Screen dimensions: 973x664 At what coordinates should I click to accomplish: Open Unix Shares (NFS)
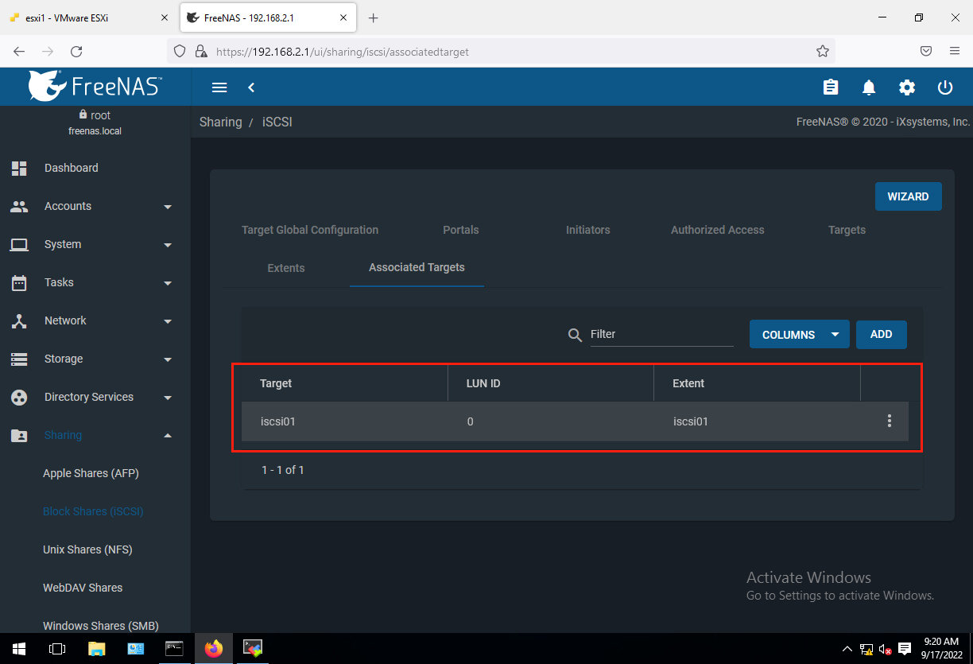[x=87, y=549]
